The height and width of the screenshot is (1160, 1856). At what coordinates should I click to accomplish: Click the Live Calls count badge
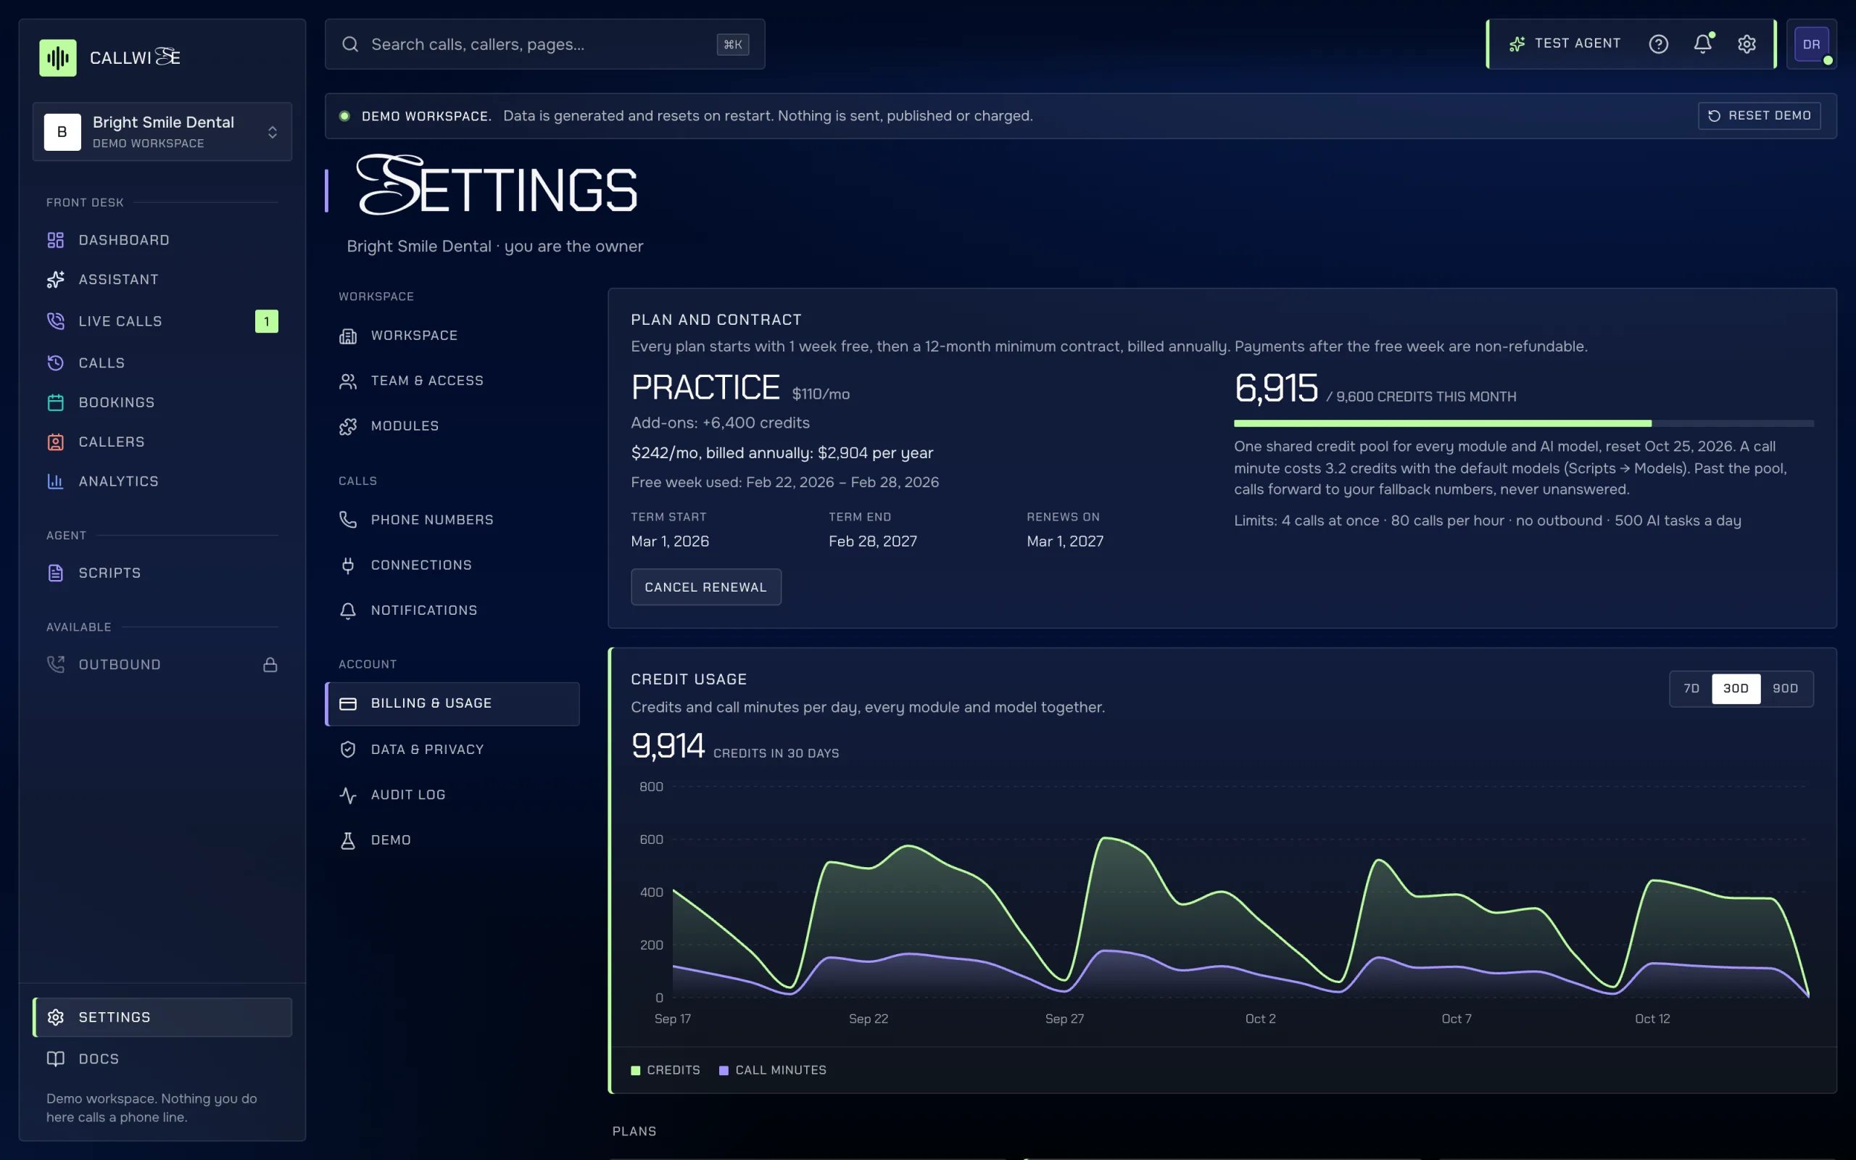[266, 321]
